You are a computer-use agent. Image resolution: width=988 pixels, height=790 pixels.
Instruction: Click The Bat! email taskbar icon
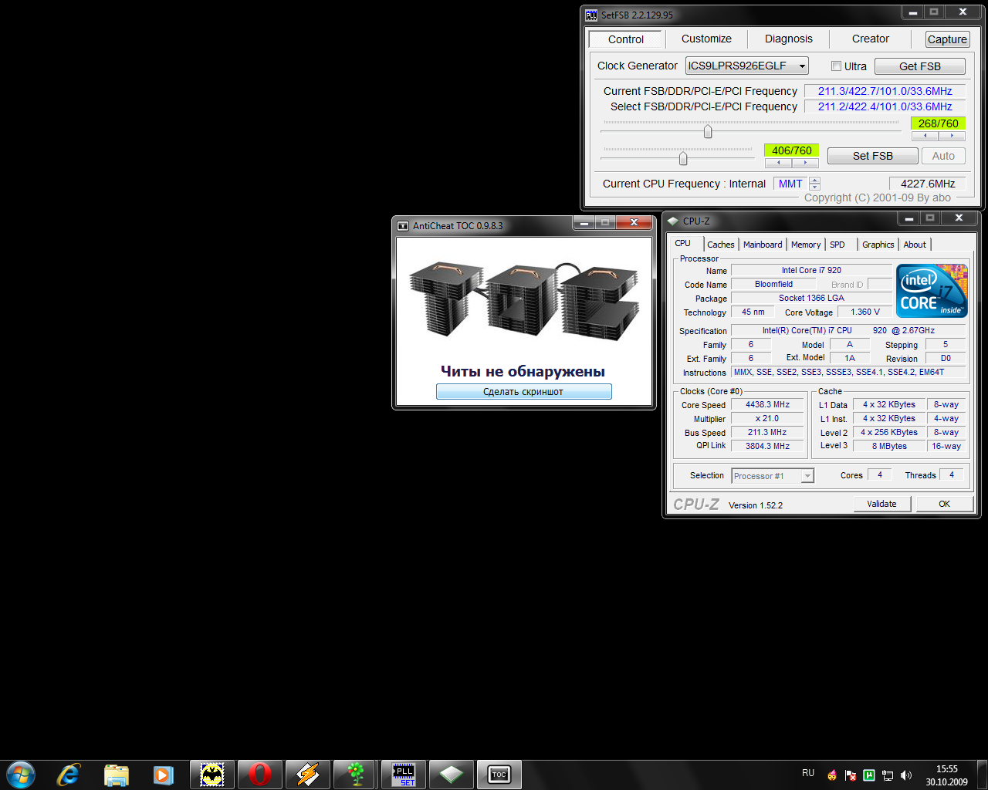coord(212,775)
